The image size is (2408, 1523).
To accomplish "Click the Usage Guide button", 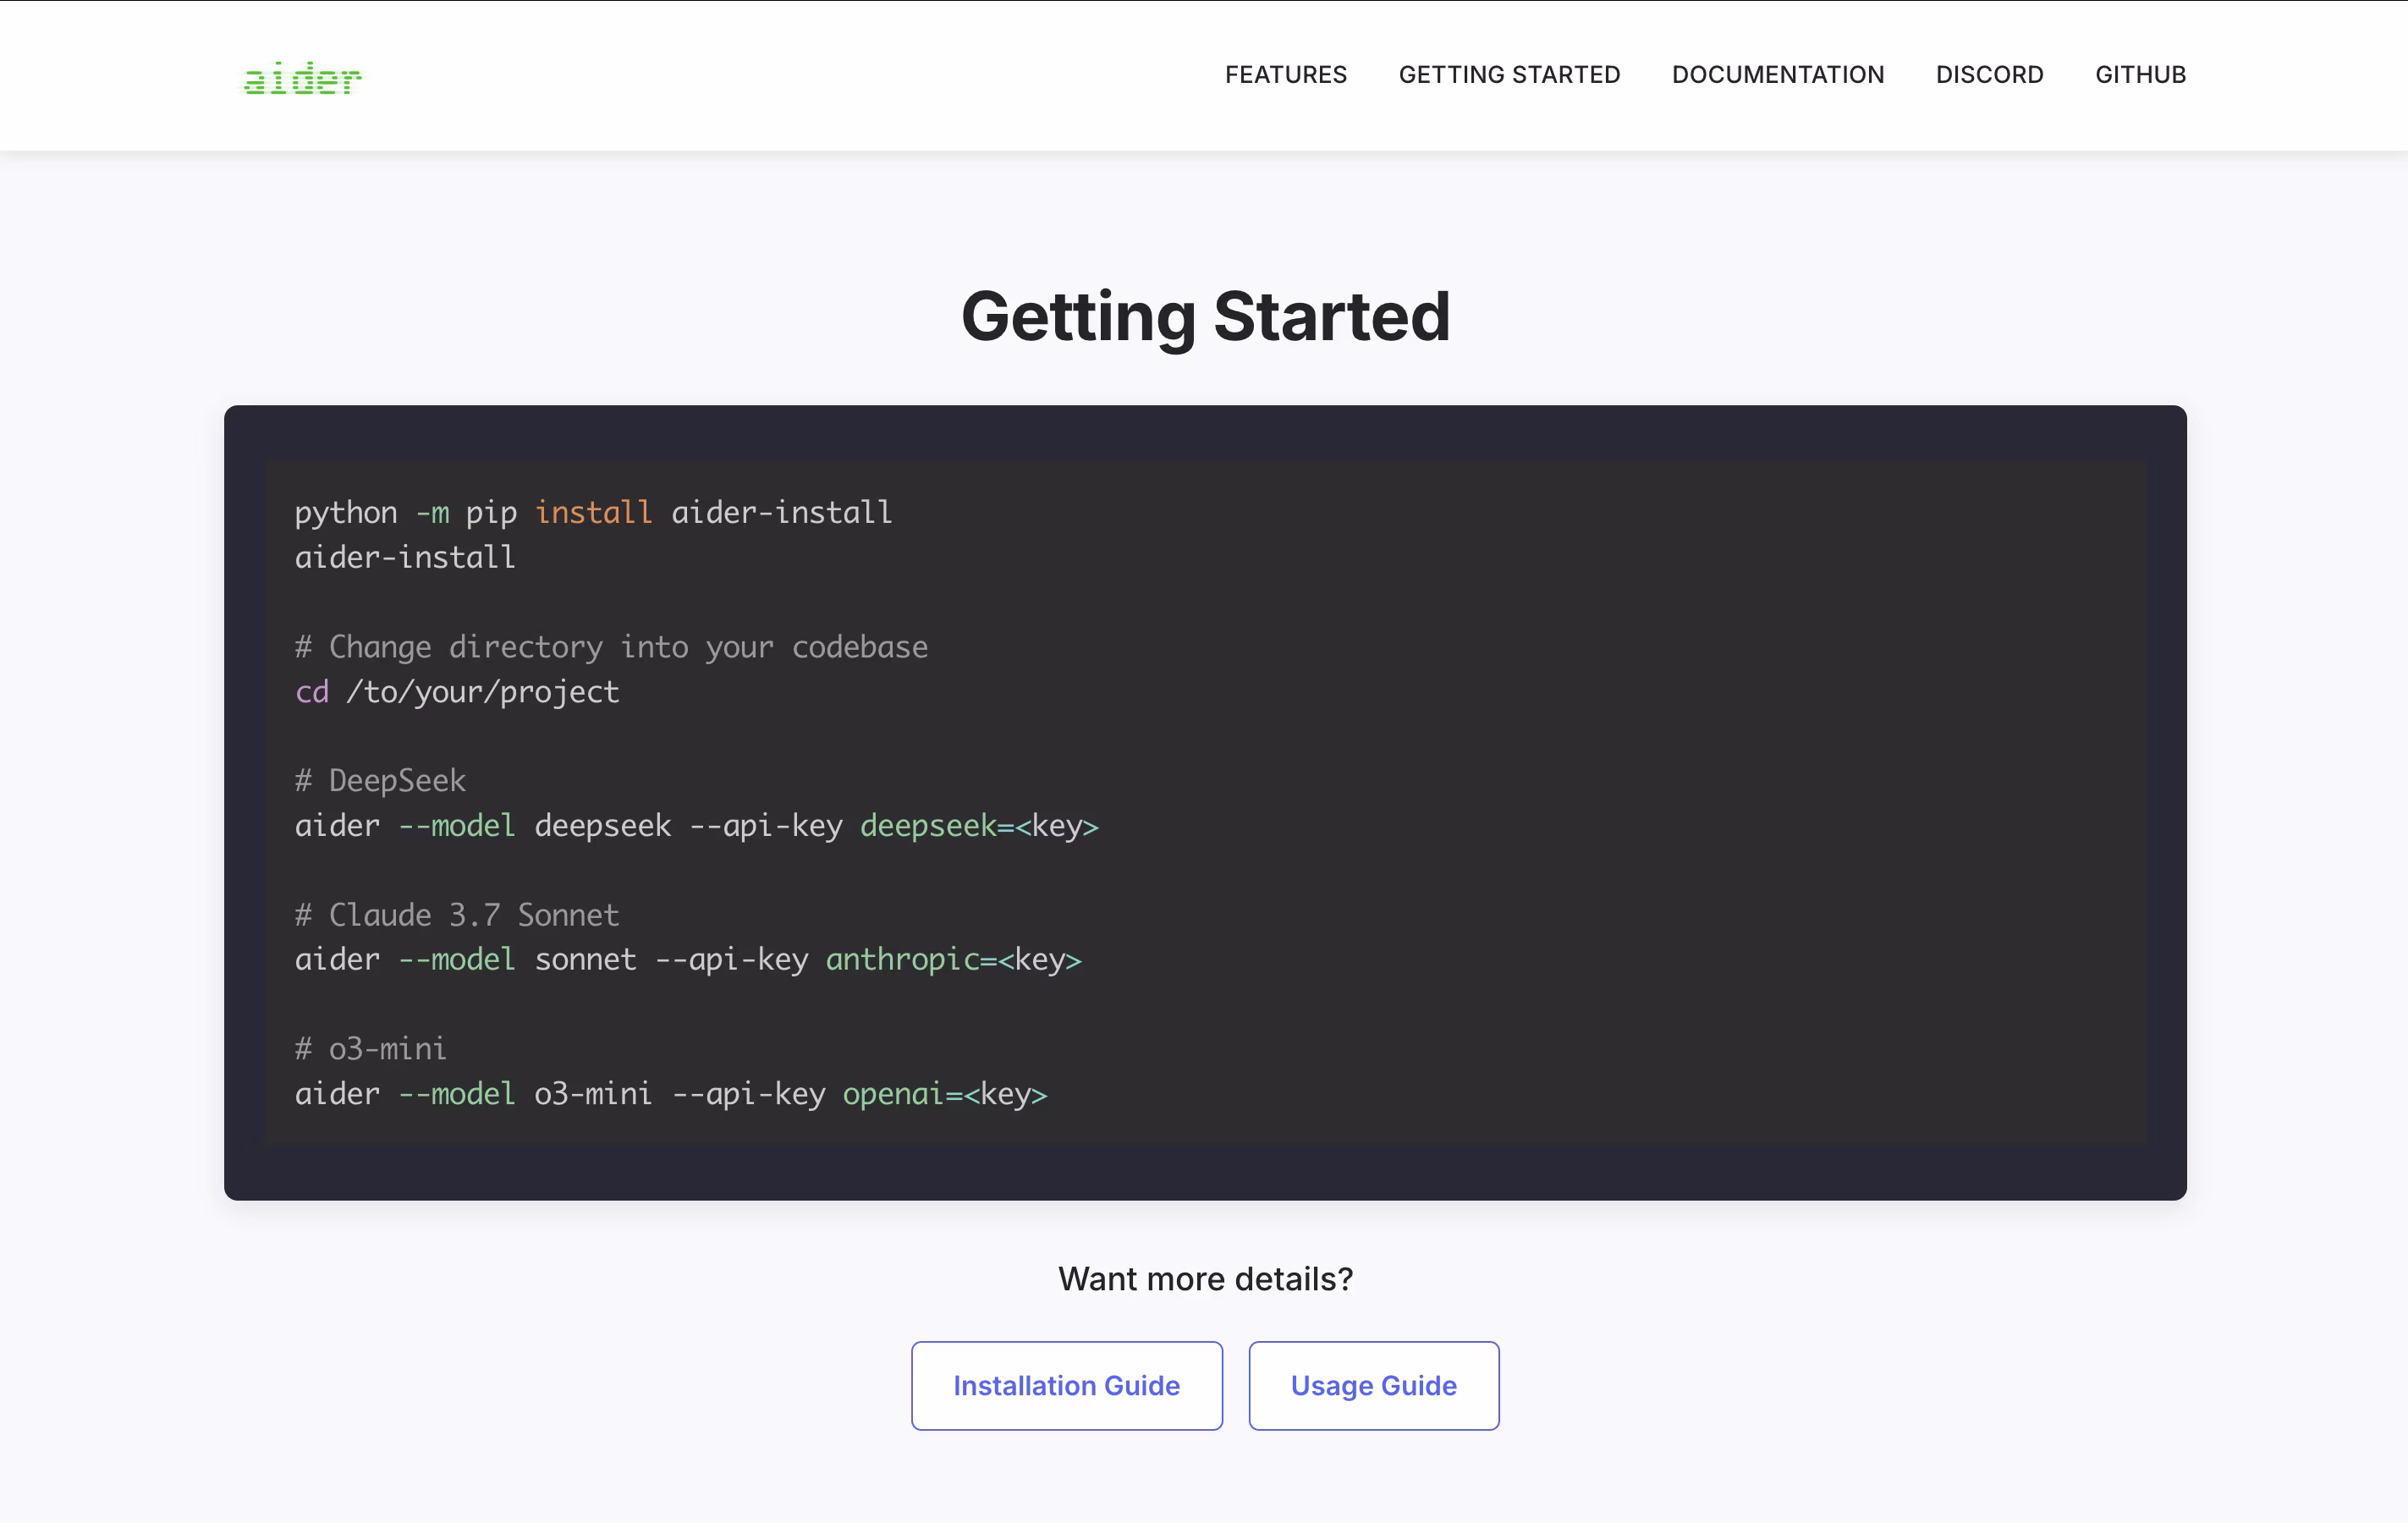I will click(x=1372, y=1385).
